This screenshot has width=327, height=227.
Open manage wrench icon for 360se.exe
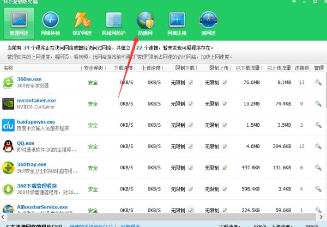coord(318,82)
